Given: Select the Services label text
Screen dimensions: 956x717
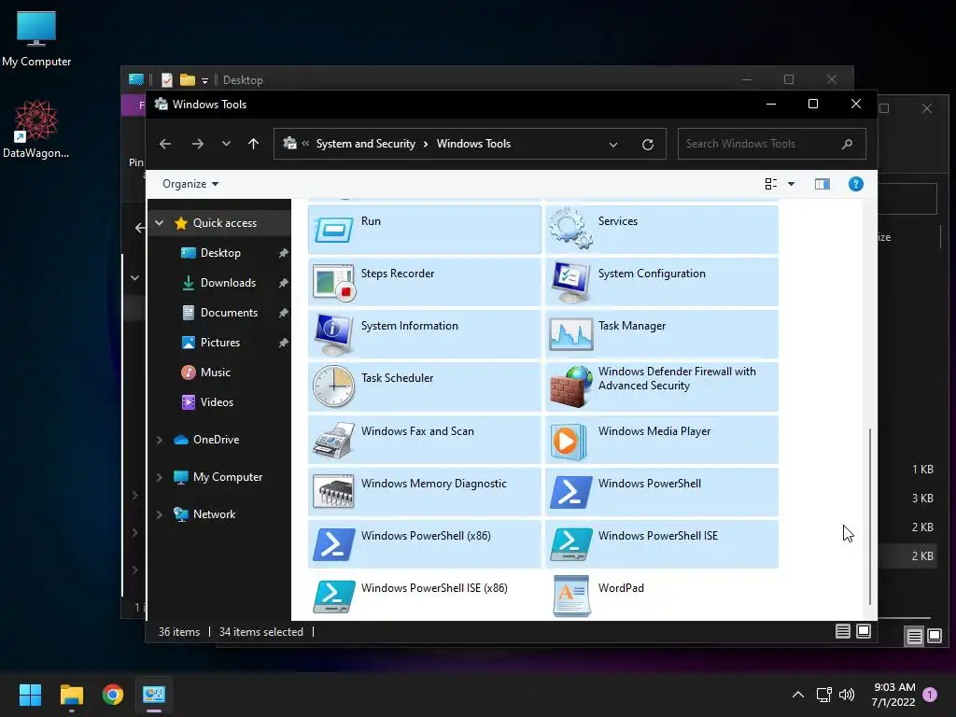Looking at the screenshot, I should click(617, 221).
